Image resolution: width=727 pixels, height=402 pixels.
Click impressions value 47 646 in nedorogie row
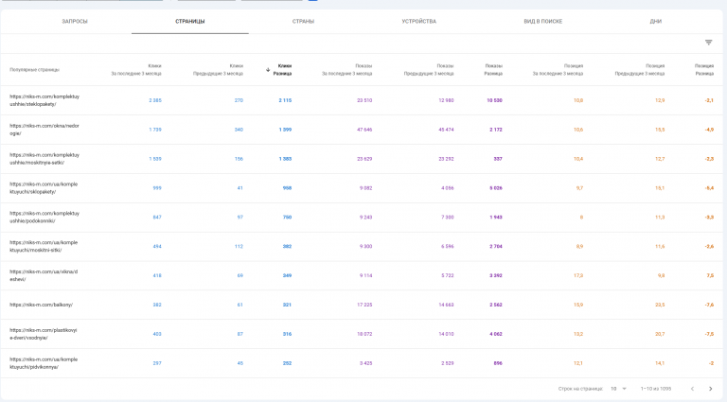(364, 130)
